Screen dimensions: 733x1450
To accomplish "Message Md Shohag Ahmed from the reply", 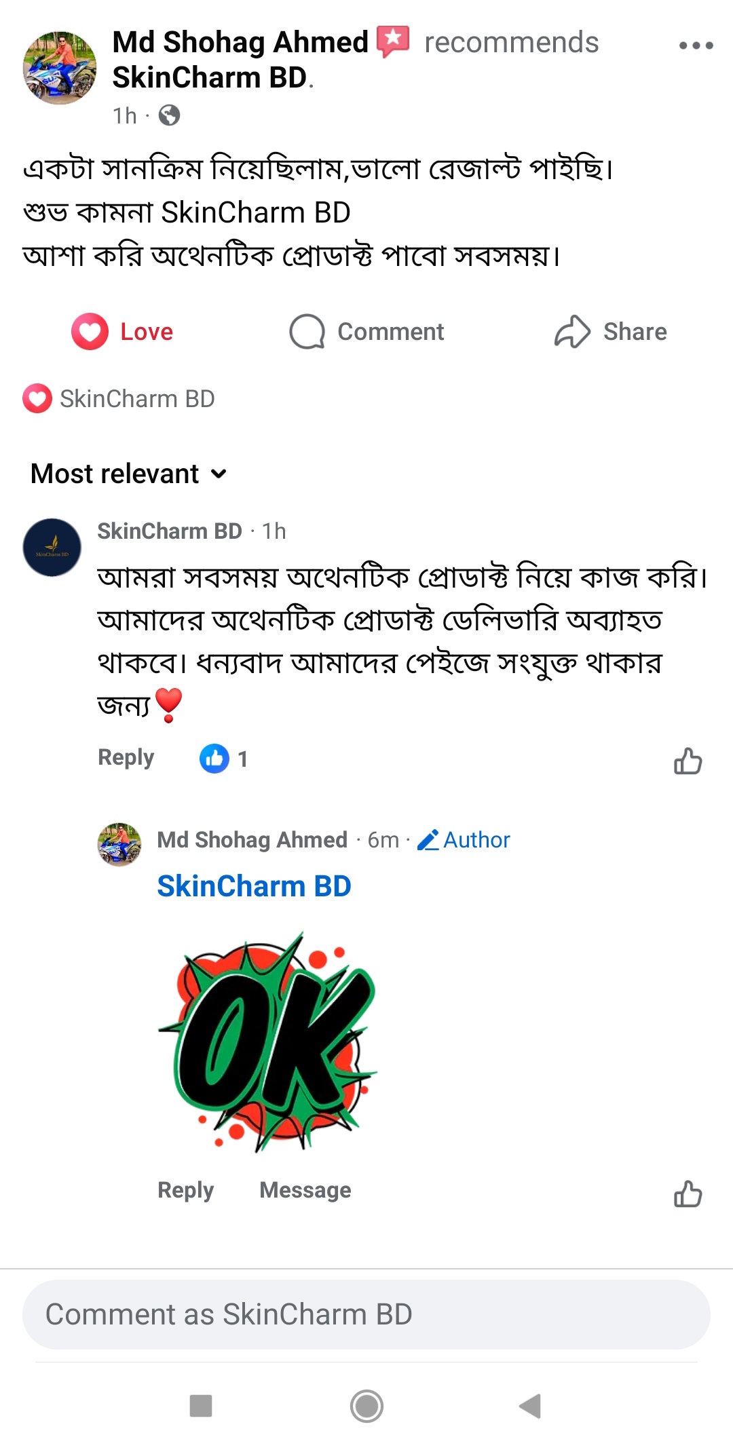I will 305,1190.
